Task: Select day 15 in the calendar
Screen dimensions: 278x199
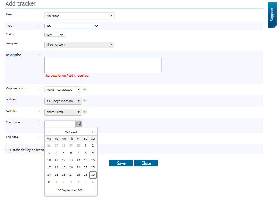Action: 85,160
